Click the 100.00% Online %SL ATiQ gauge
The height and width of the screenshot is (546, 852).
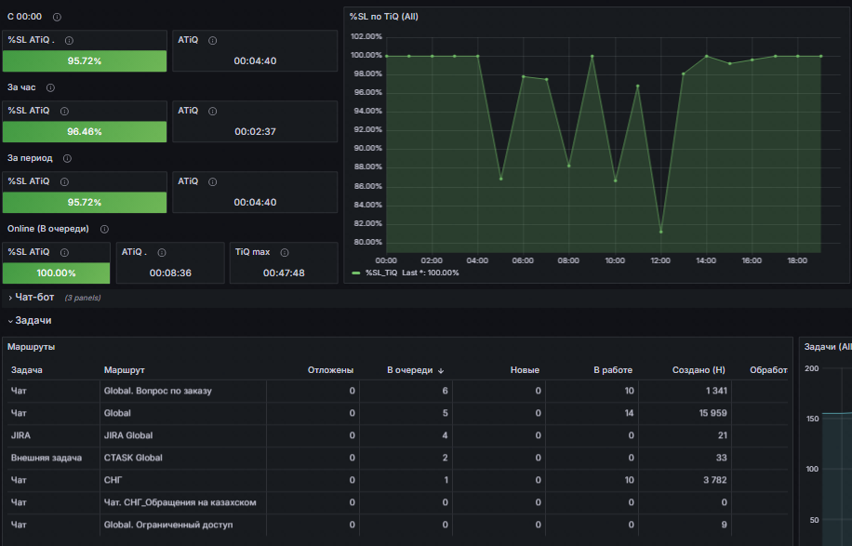[56, 273]
